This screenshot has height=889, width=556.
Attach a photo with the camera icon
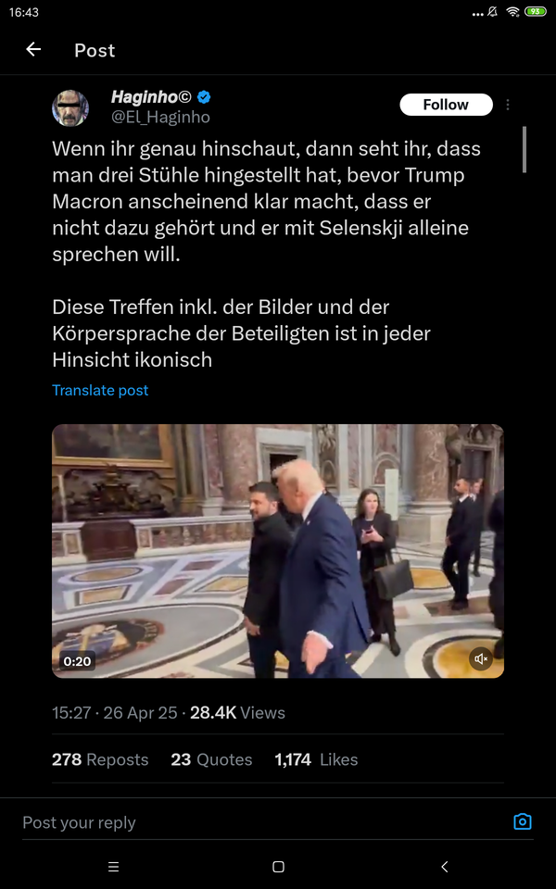pyautogui.click(x=523, y=821)
